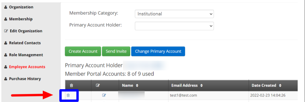Image resolution: width=305 pixels, height=102 pixels.
Task: Click the blue Change Primary Account button
Action: 158,51
